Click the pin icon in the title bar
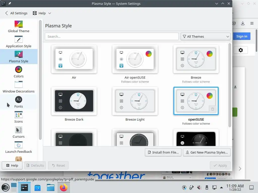Image resolution: width=258 pixels, height=193 pixels. pos(10,4)
